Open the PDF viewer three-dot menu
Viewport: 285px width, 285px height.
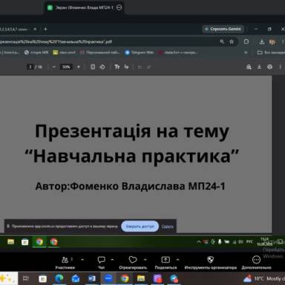pyautogui.click(x=280, y=67)
